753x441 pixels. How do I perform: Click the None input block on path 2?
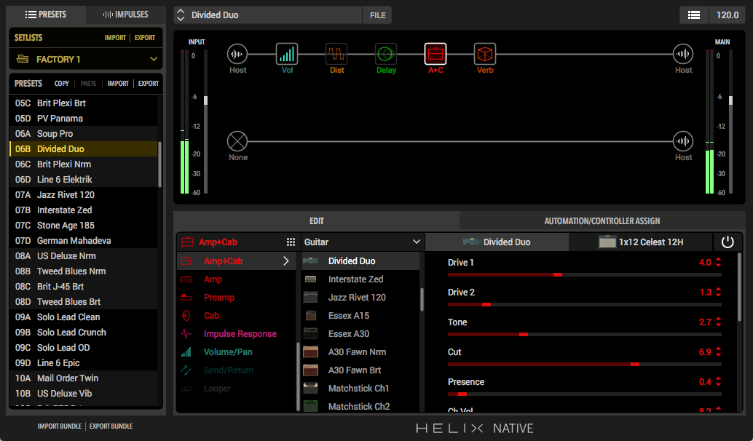point(237,141)
